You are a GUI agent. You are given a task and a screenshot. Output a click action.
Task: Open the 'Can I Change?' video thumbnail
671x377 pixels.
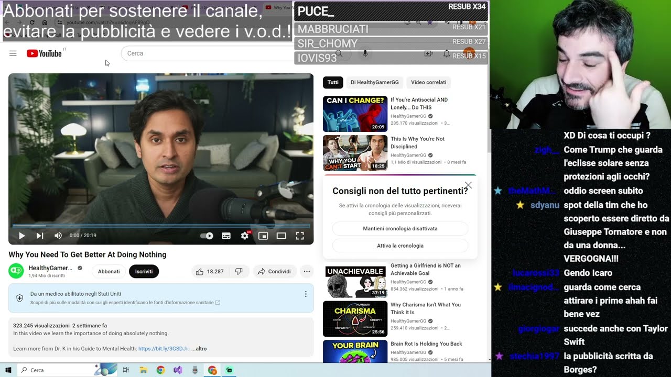tap(355, 114)
